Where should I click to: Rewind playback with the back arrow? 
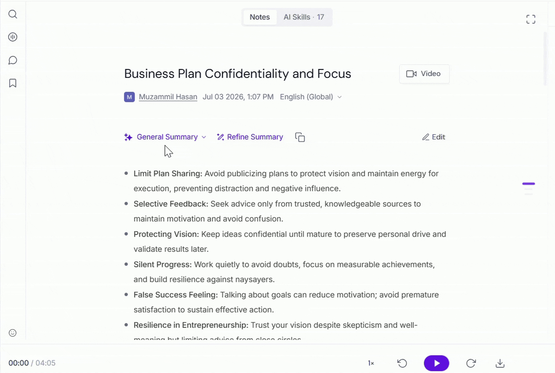point(402,363)
